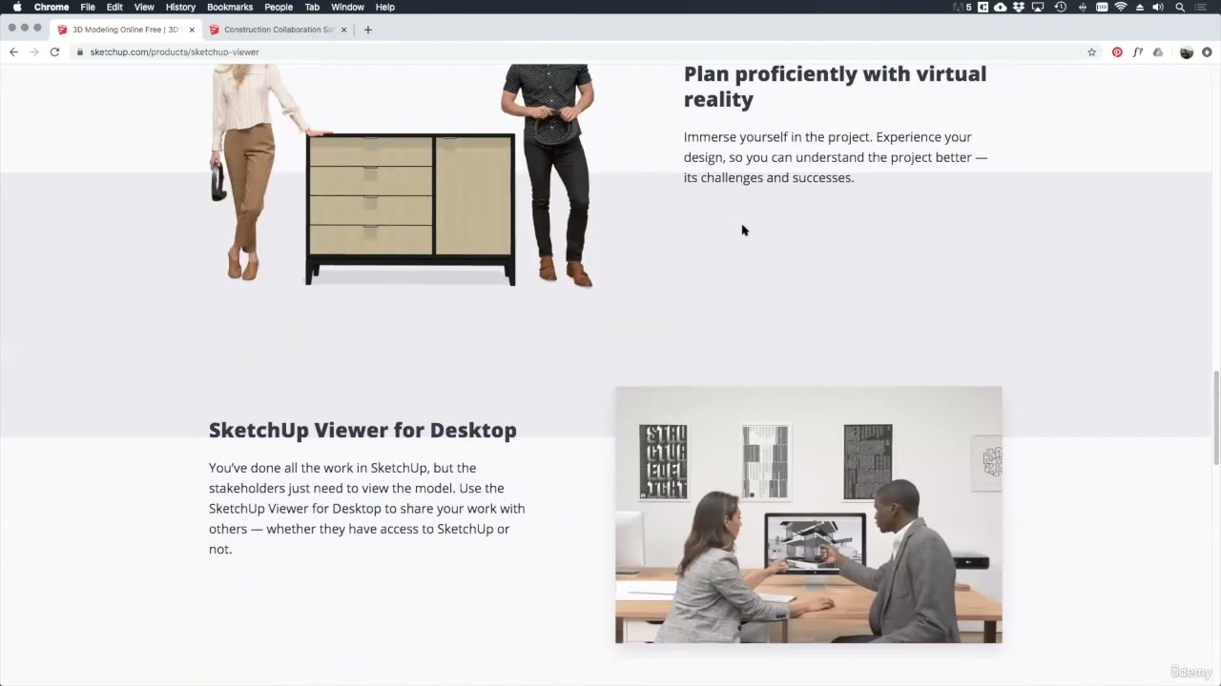
Task: Switch to the Construction Collaboration tab
Action: click(277, 30)
